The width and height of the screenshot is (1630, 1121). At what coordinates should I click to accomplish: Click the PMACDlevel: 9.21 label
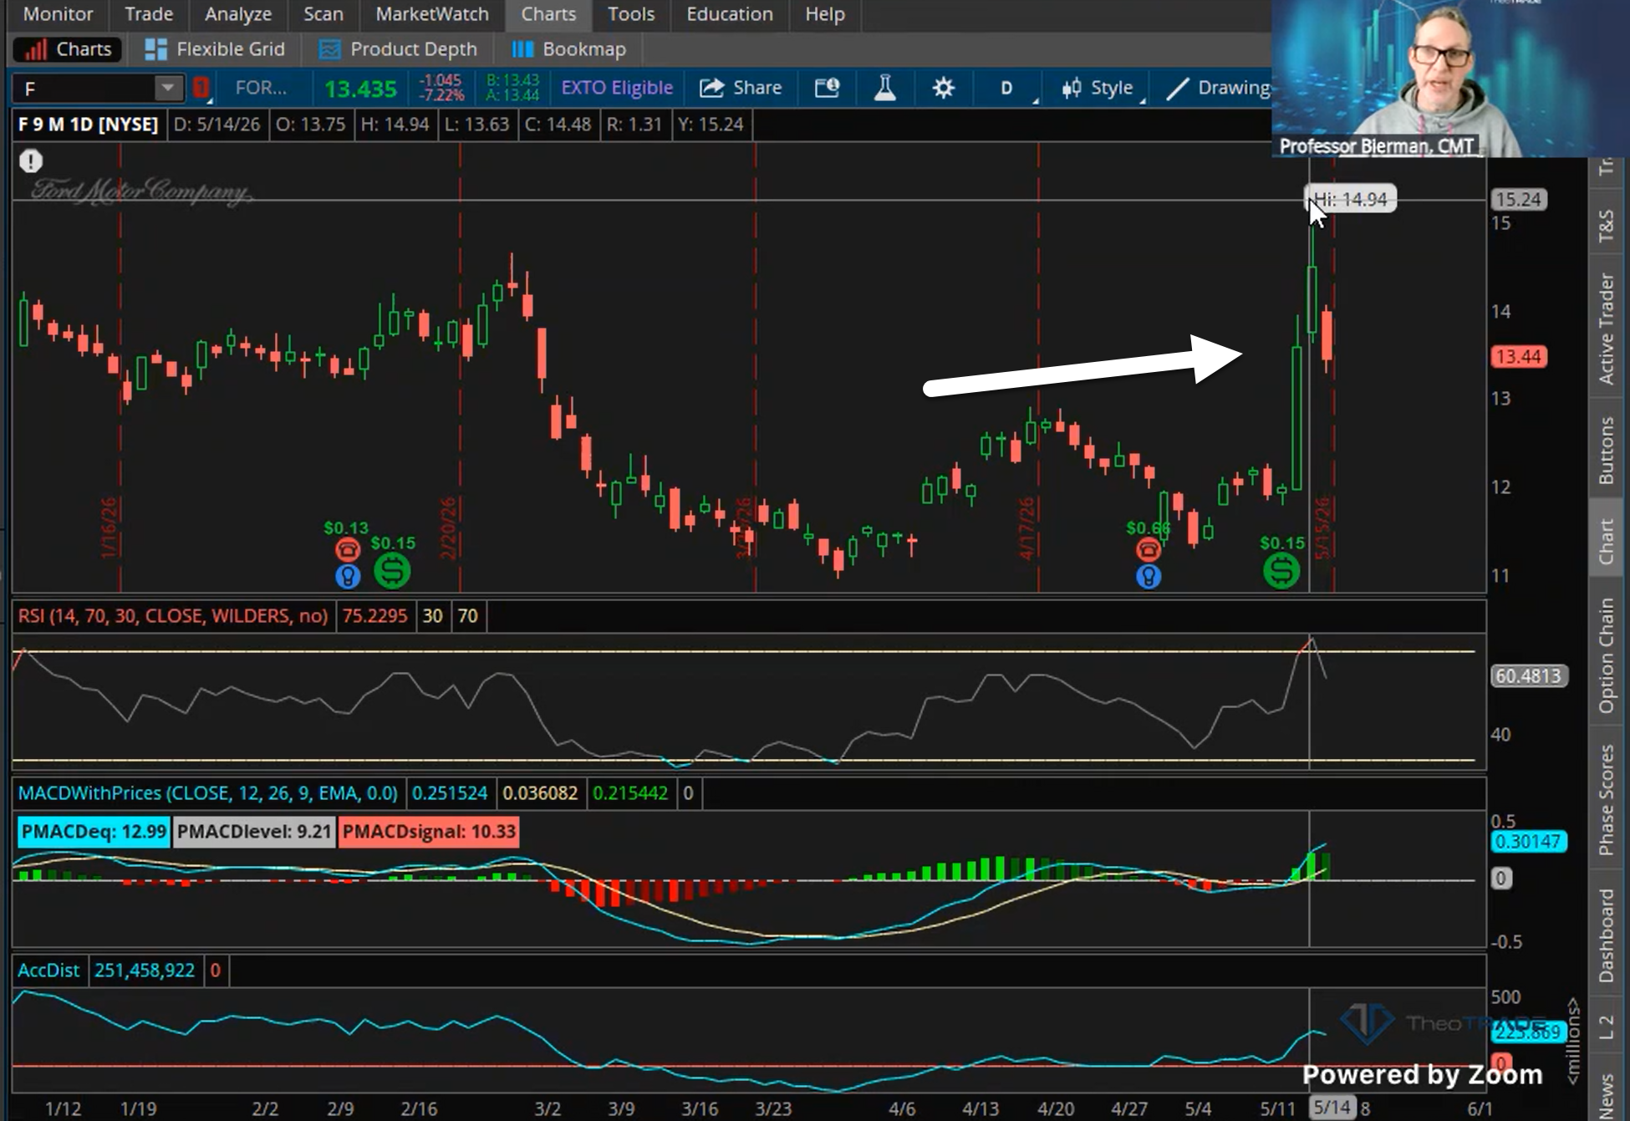coord(254,832)
